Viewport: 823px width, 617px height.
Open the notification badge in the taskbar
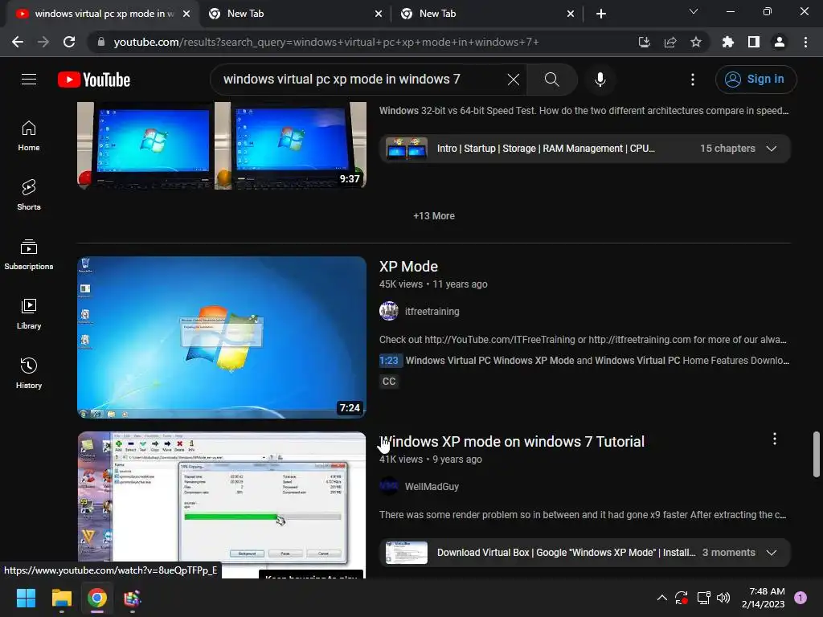point(800,598)
